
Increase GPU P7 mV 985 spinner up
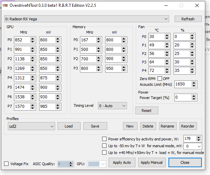click(58, 105)
